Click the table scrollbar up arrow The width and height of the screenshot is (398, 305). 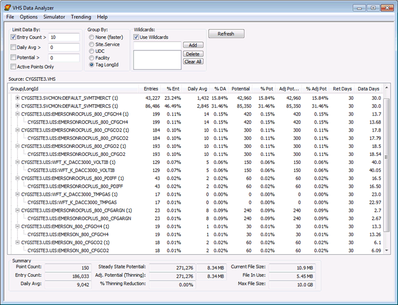[387, 88]
